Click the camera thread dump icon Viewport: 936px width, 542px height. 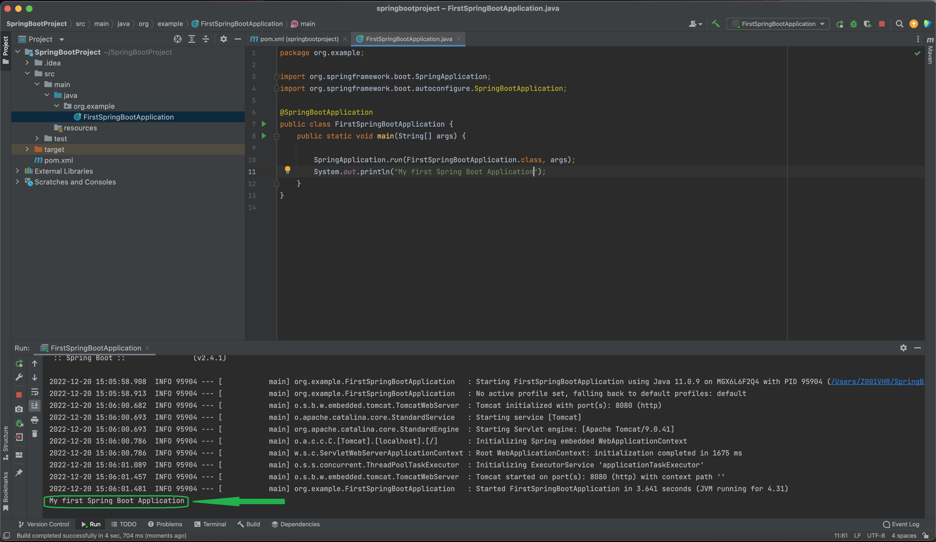pos(19,409)
